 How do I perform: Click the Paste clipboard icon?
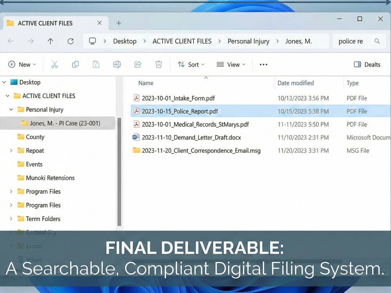click(96, 64)
